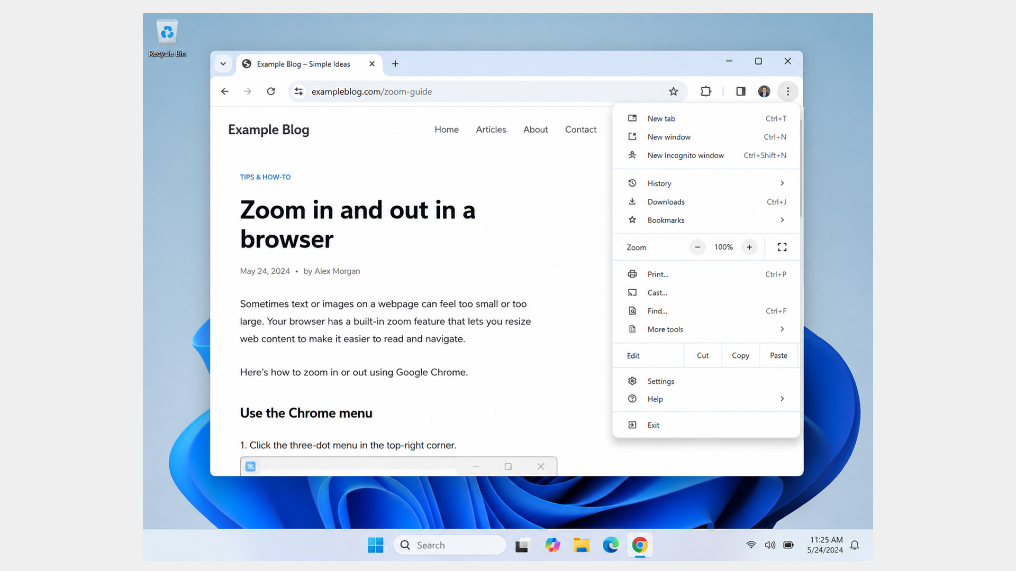Click the forward navigation arrow

click(248, 91)
